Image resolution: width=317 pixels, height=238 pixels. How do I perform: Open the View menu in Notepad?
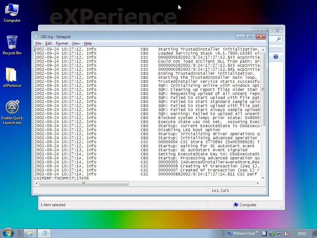coord(76,43)
